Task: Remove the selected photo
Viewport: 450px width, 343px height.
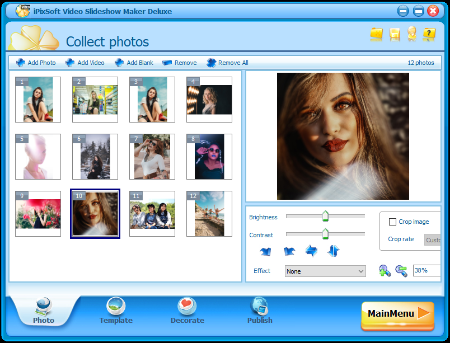Action: tap(179, 63)
